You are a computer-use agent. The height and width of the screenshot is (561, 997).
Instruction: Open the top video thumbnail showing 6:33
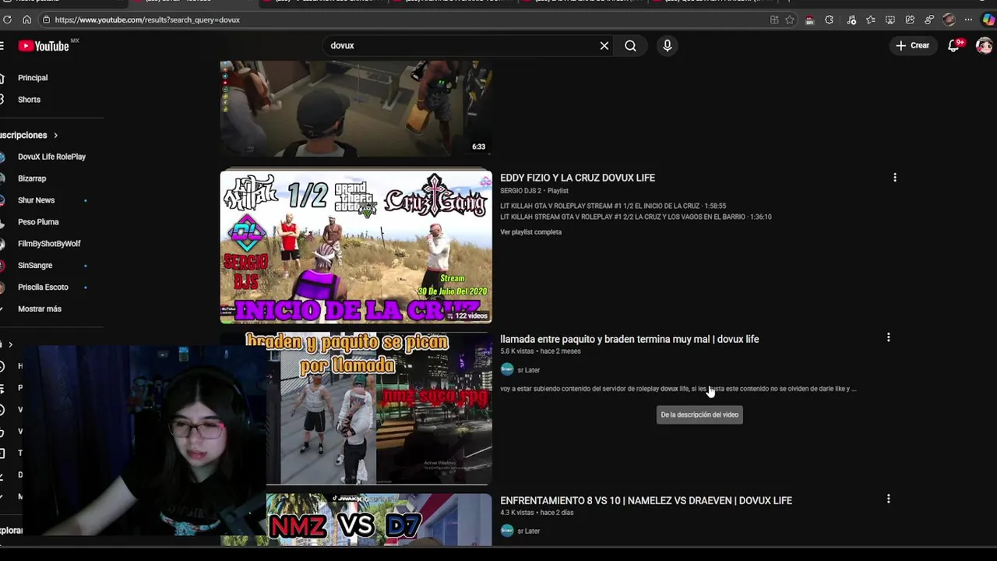(x=356, y=109)
